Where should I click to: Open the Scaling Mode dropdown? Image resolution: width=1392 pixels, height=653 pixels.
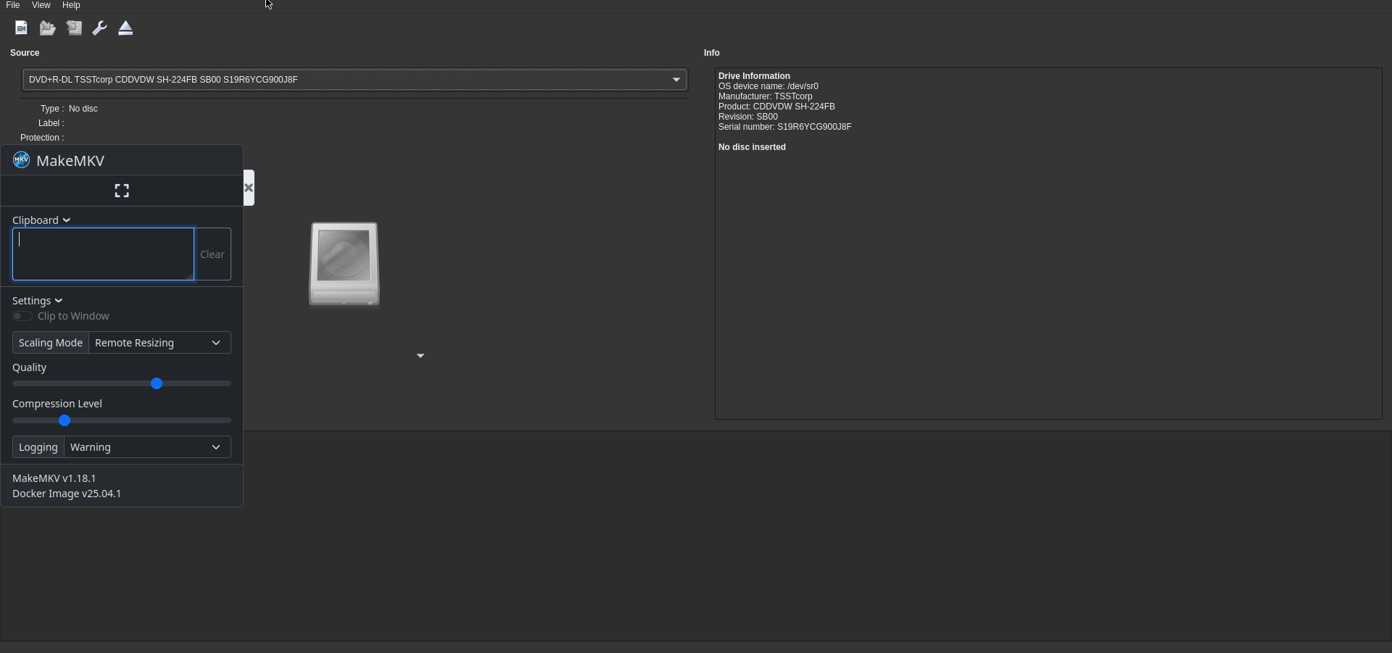coord(159,343)
